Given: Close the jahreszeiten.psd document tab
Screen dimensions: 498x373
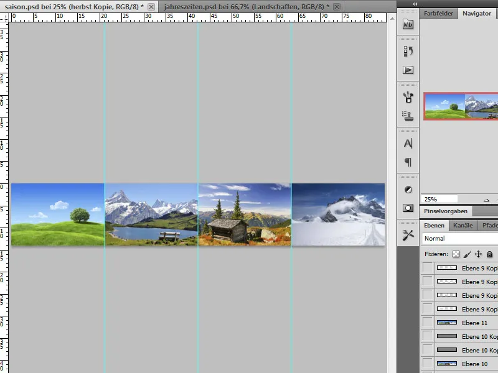Looking at the screenshot, I should (337, 7).
